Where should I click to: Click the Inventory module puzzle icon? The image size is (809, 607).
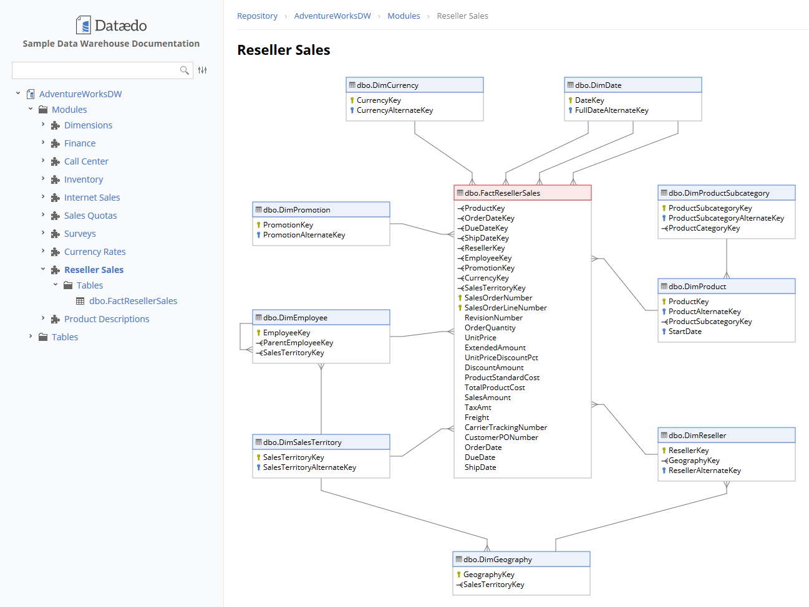[56, 179]
